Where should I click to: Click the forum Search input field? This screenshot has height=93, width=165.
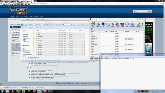pyautogui.click(x=140, y=11)
